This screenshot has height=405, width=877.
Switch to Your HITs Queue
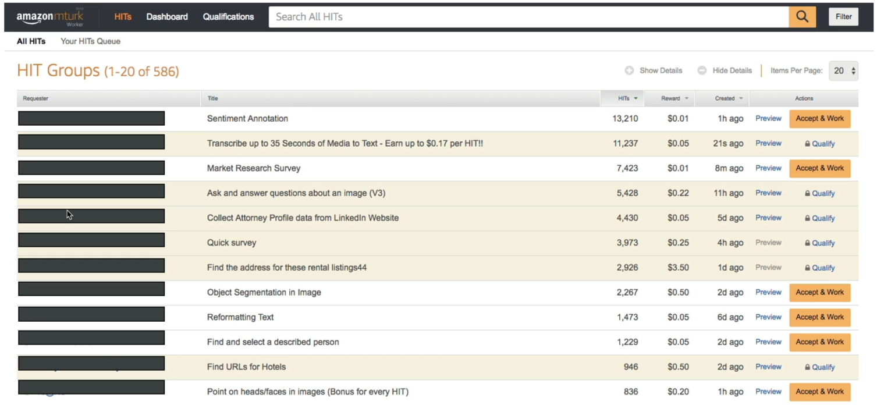tap(90, 41)
